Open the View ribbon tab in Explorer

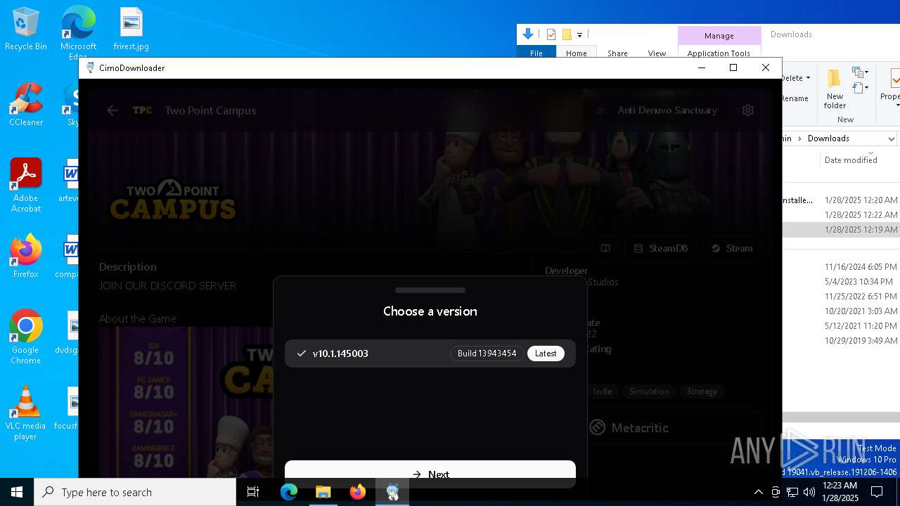657,53
